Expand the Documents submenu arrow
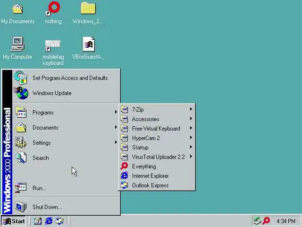The image size is (302, 227). [116, 127]
